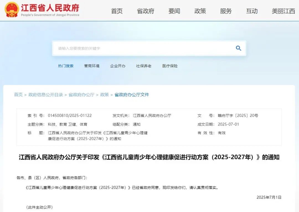Click the 政府信息公开目录 breadcrumb link
This screenshot has height=212, width=299.
point(46,95)
